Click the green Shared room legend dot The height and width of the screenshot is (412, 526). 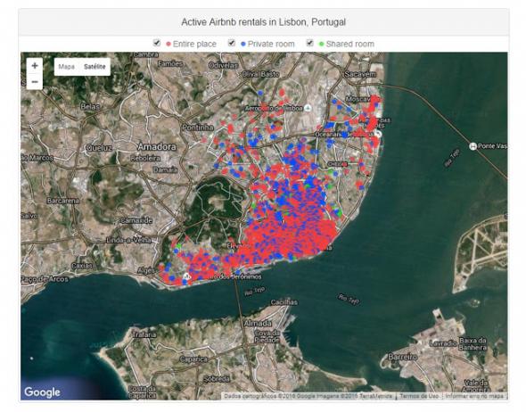pyautogui.click(x=321, y=44)
